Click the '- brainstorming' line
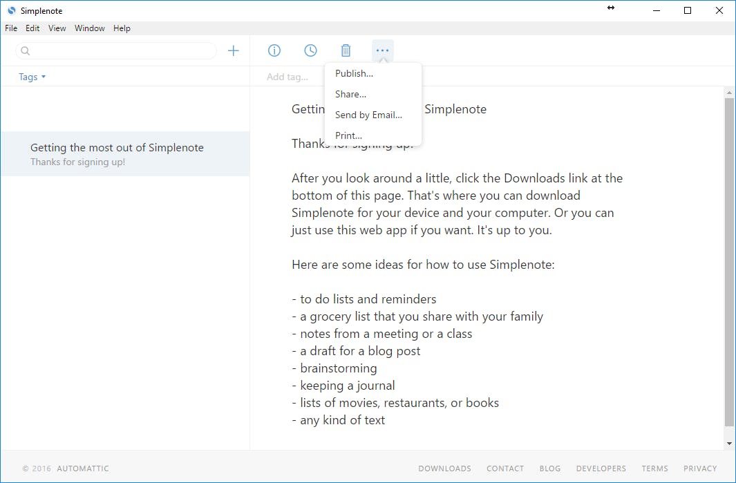The image size is (736, 483). (x=334, y=368)
